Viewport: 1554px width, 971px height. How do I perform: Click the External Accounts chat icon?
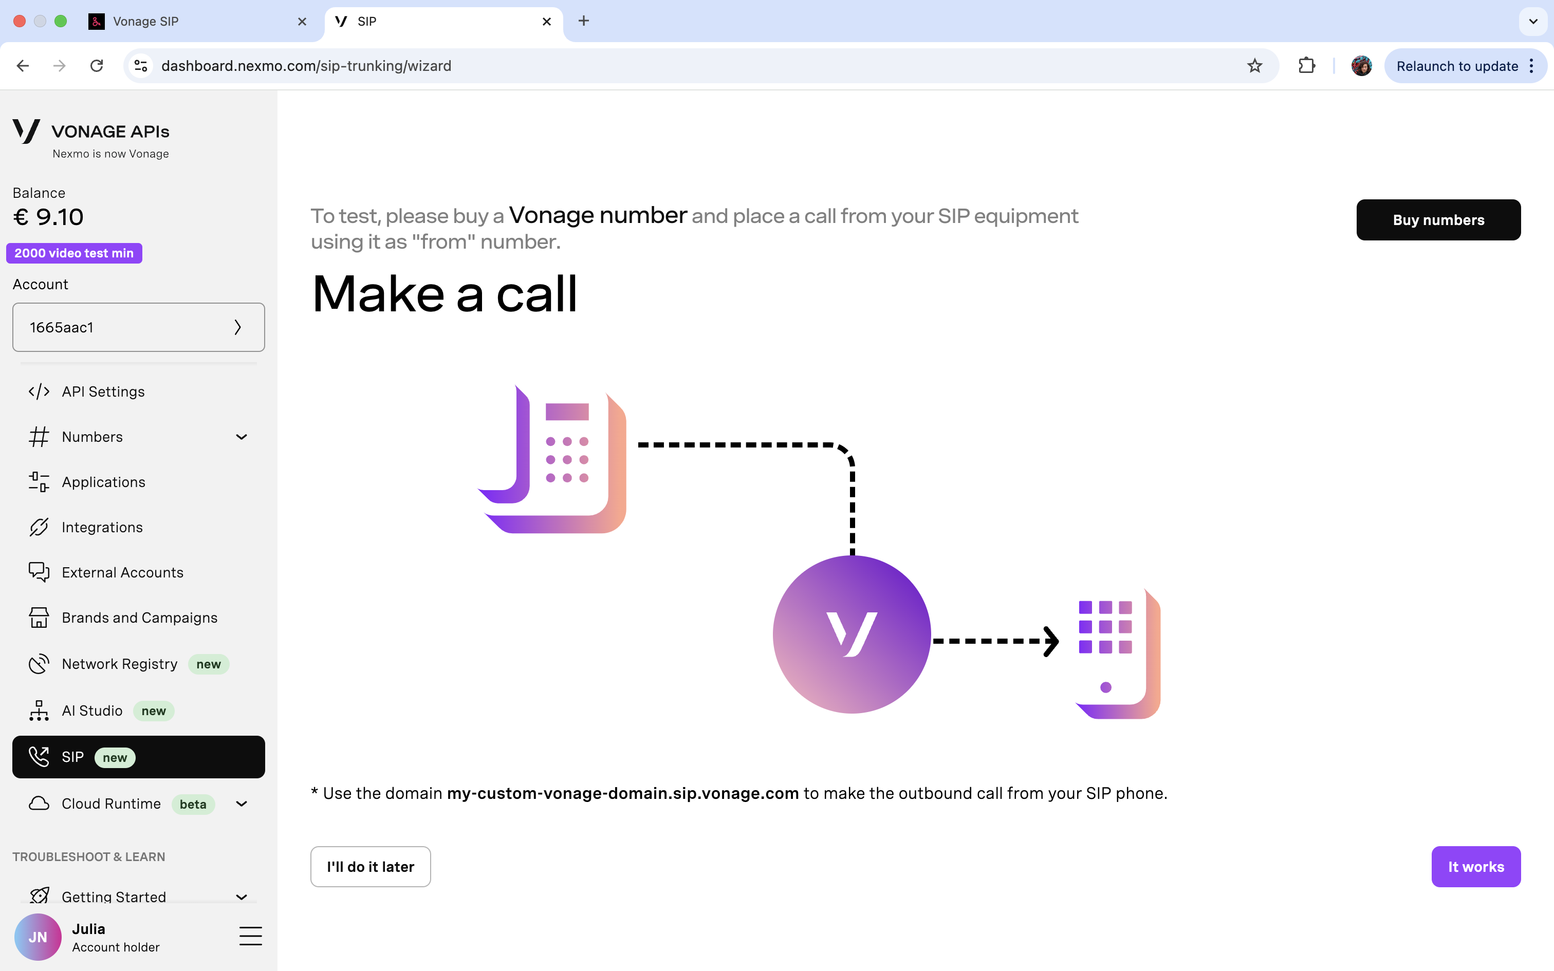pos(39,571)
